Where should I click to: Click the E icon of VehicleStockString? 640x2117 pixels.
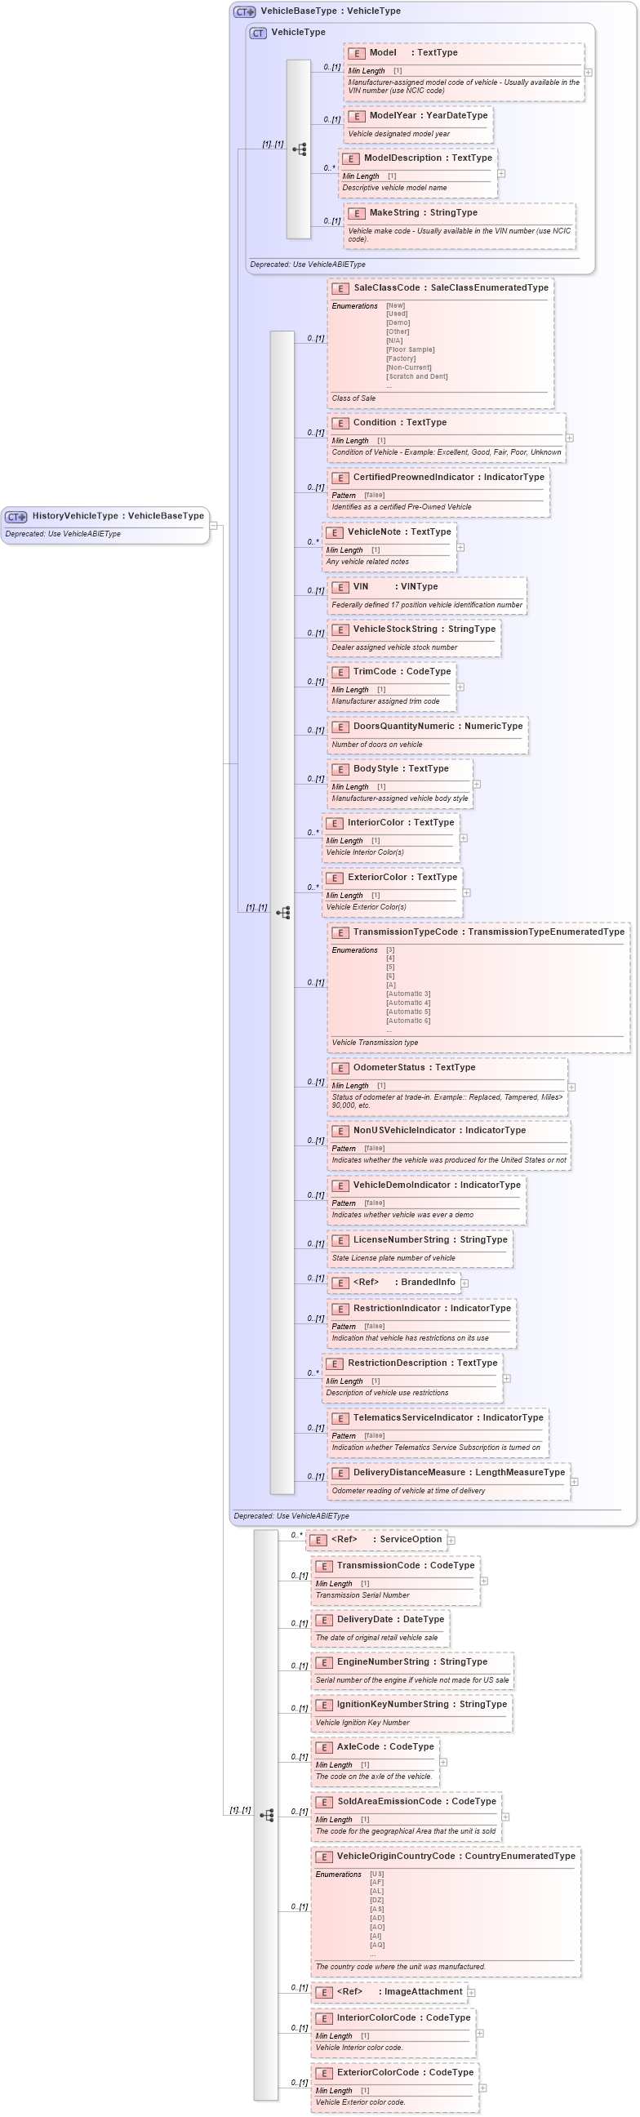click(x=340, y=629)
